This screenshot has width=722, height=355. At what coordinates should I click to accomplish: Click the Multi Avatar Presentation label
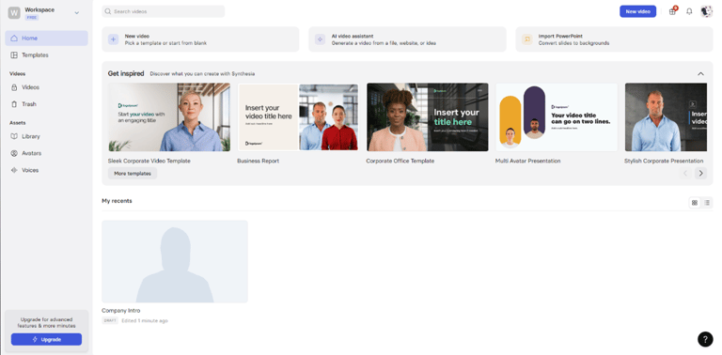pos(528,161)
